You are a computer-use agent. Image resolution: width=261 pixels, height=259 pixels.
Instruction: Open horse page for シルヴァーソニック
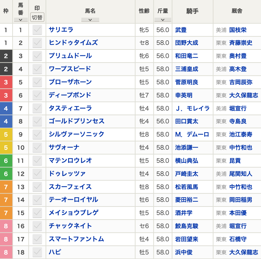(77, 134)
